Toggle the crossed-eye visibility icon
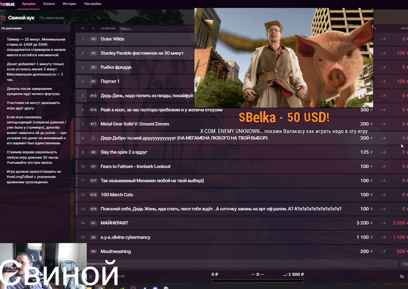Screen dimensions: 408x289 [x=402, y=276]
